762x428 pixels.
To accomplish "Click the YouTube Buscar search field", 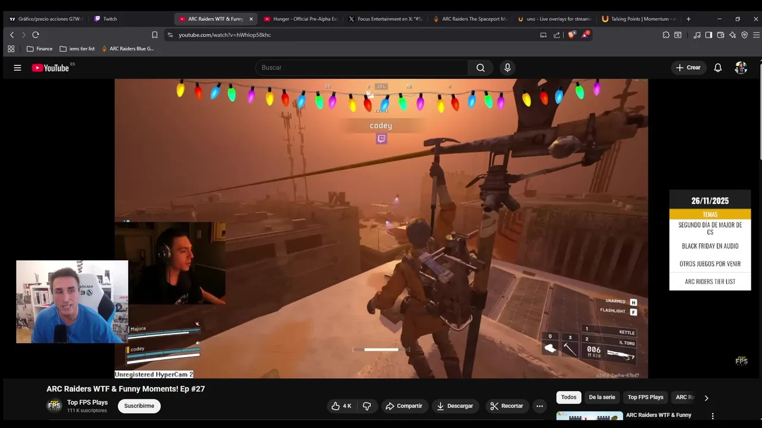I will click(x=363, y=68).
